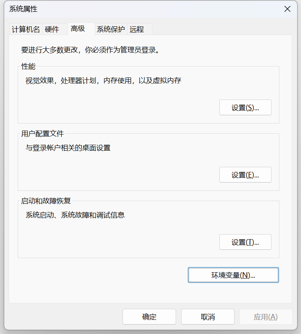Click the 系统启动、系统故障和调试信息 description
This screenshot has width=301, height=334.
(75, 215)
